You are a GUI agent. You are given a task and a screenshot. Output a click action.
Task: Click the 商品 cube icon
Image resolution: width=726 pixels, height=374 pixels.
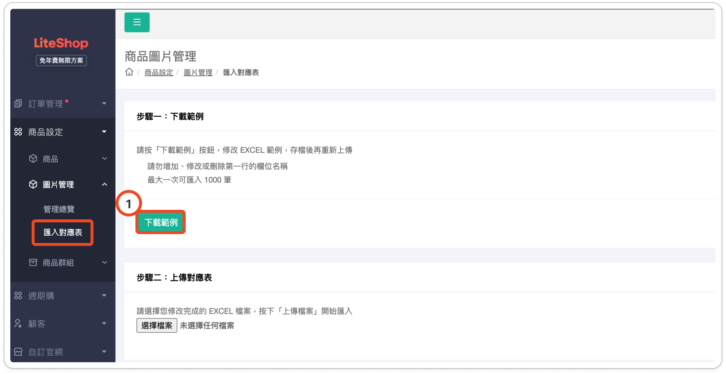[x=33, y=159]
